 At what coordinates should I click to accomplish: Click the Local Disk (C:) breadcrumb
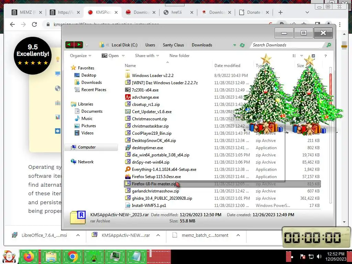click(124, 45)
